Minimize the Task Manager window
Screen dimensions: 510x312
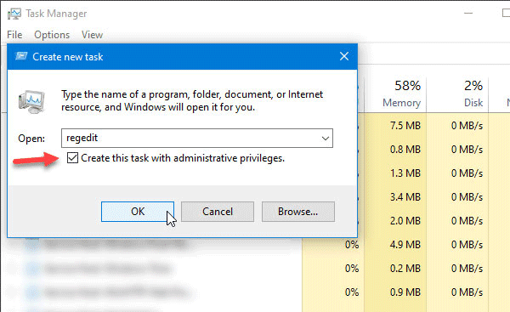[x=468, y=14]
